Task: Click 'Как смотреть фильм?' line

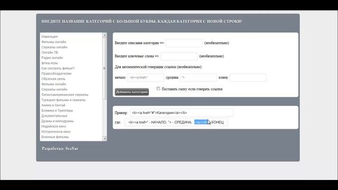Action: point(58,68)
